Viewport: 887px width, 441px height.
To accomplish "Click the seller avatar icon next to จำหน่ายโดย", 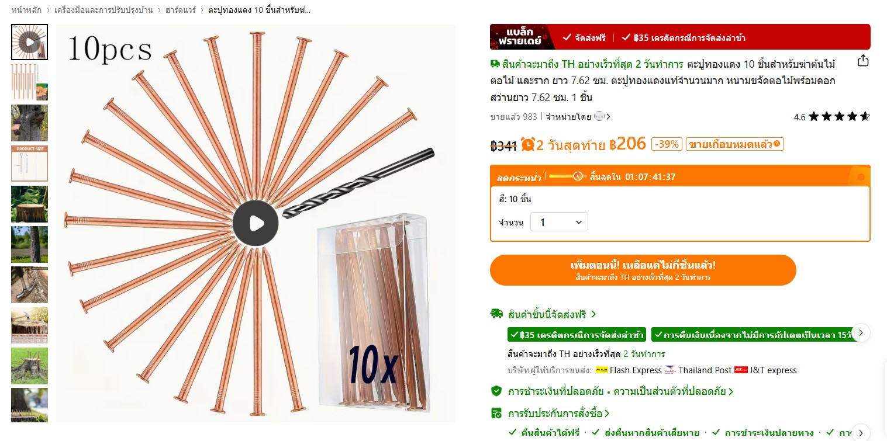I will click(x=599, y=116).
